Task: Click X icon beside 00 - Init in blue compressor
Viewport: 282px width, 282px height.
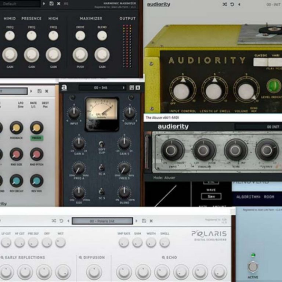Action: [x=138, y=88]
